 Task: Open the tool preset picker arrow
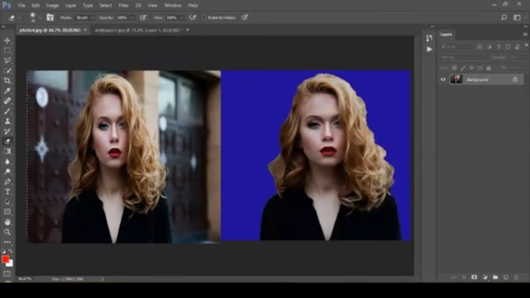pos(19,18)
